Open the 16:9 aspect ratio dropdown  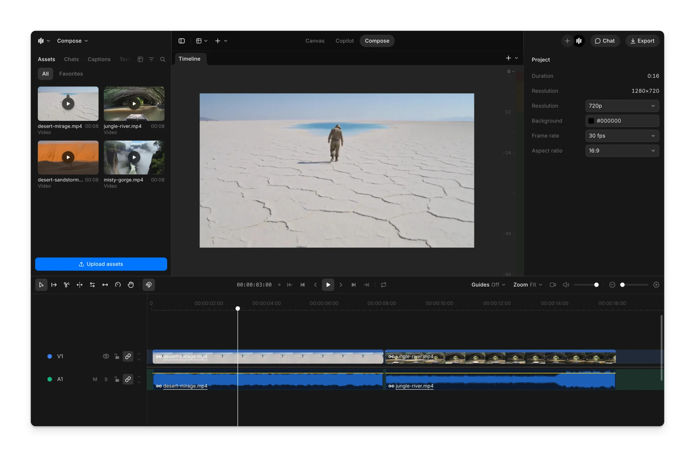(622, 151)
